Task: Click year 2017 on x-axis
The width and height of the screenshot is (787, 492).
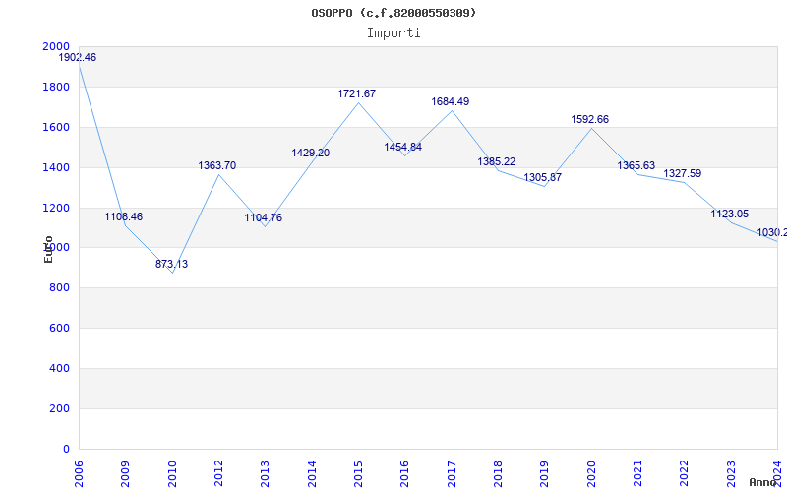Action: click(x=452, y=473)
